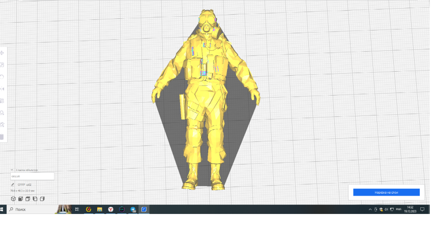This screenshot has height=244, width=434.
Task: Open the Per Model Settings tool
Action: tap(2, 101)
